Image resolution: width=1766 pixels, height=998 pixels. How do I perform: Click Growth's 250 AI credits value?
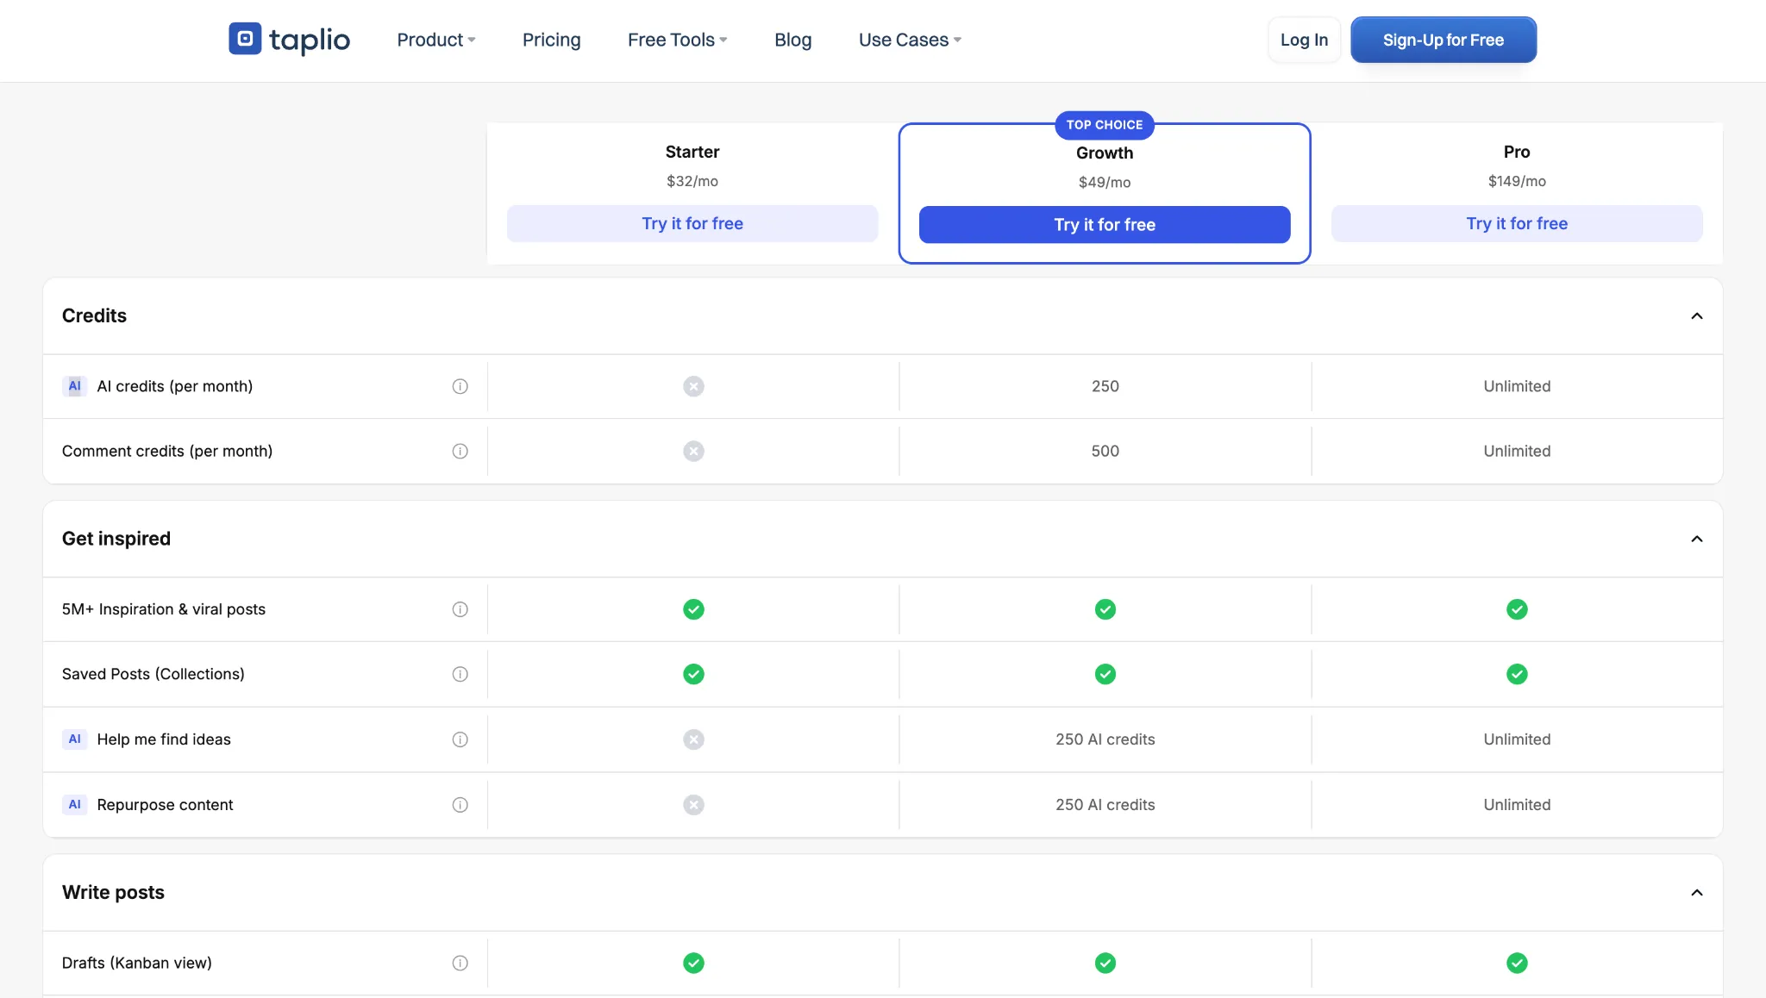tap(1105, 386)
